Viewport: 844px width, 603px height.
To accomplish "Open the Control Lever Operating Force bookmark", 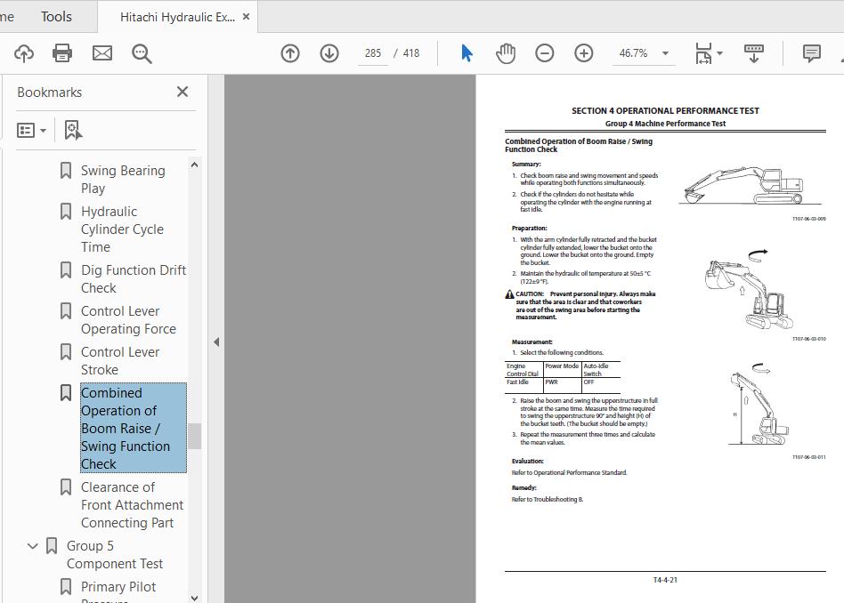I will pos(128,320).
